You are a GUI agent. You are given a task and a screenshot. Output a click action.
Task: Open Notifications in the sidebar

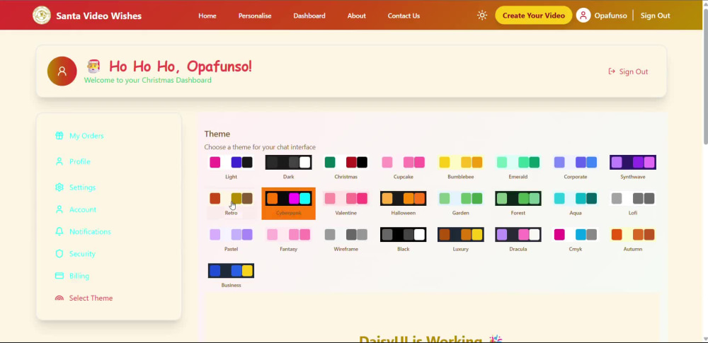(x=90, y=231)
